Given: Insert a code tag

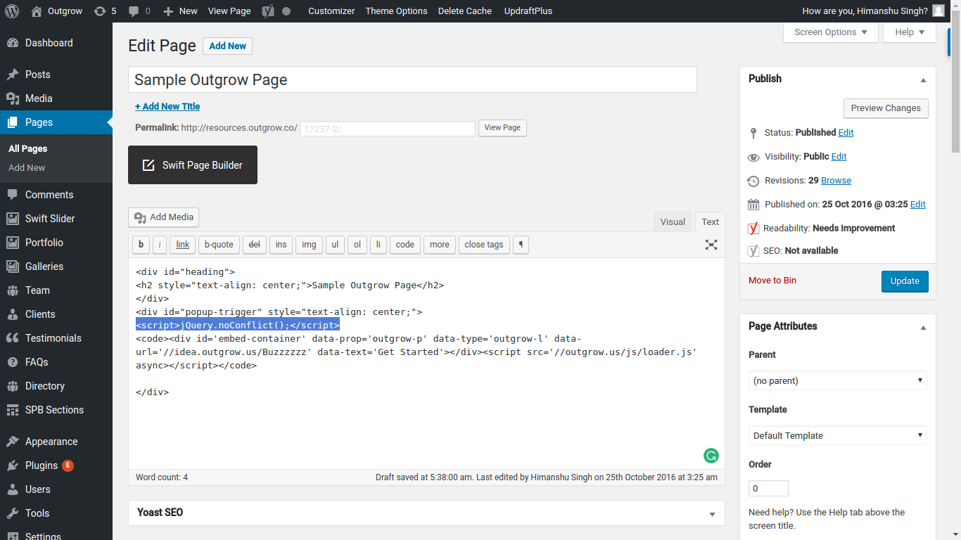Looking at the screenshot, I should (405, 245).
